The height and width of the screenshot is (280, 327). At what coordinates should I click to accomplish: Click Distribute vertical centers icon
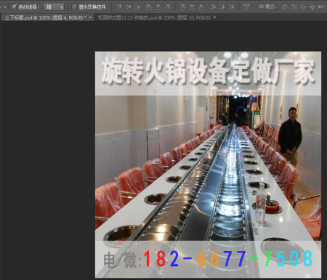point(192,7)
